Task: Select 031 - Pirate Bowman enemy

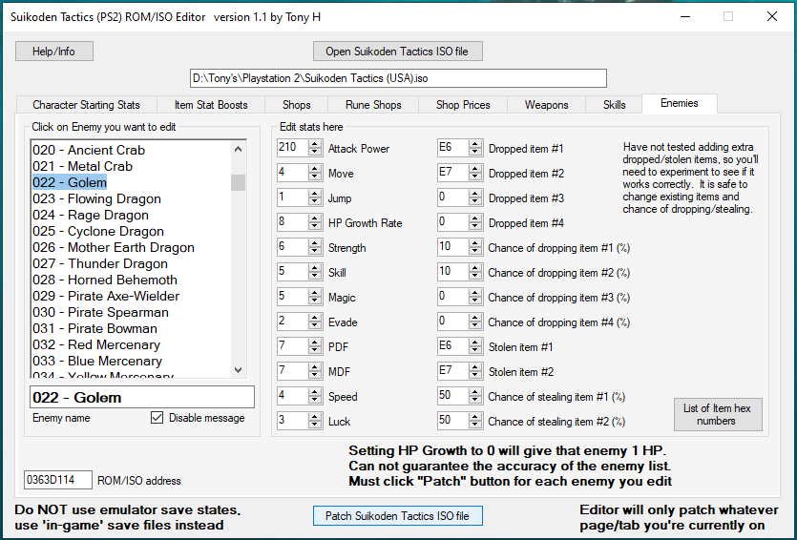Action: tap(130, 329)
